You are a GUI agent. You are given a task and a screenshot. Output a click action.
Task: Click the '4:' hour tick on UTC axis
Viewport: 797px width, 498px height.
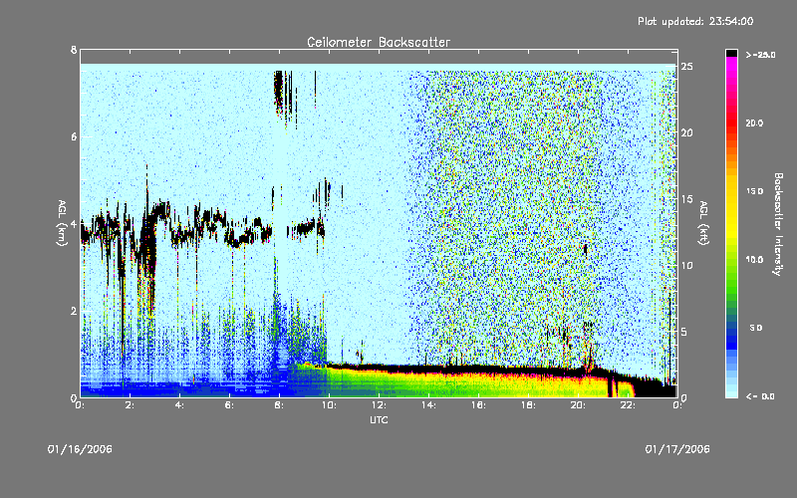180,405
